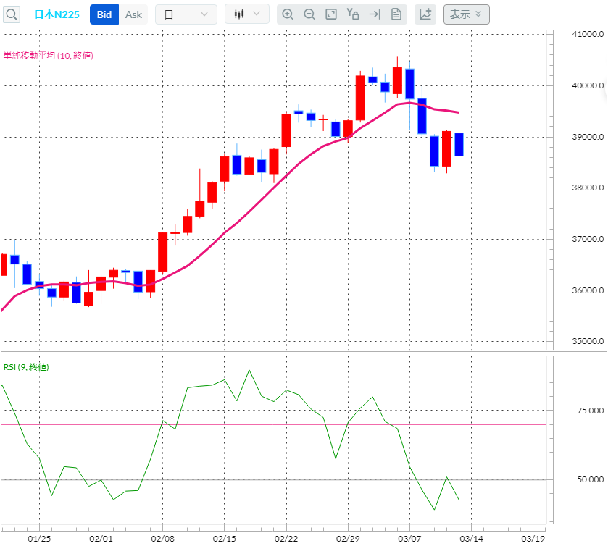Click the Bid tab header
This screenshot has width=608, height=546.
tap(104, 14)
